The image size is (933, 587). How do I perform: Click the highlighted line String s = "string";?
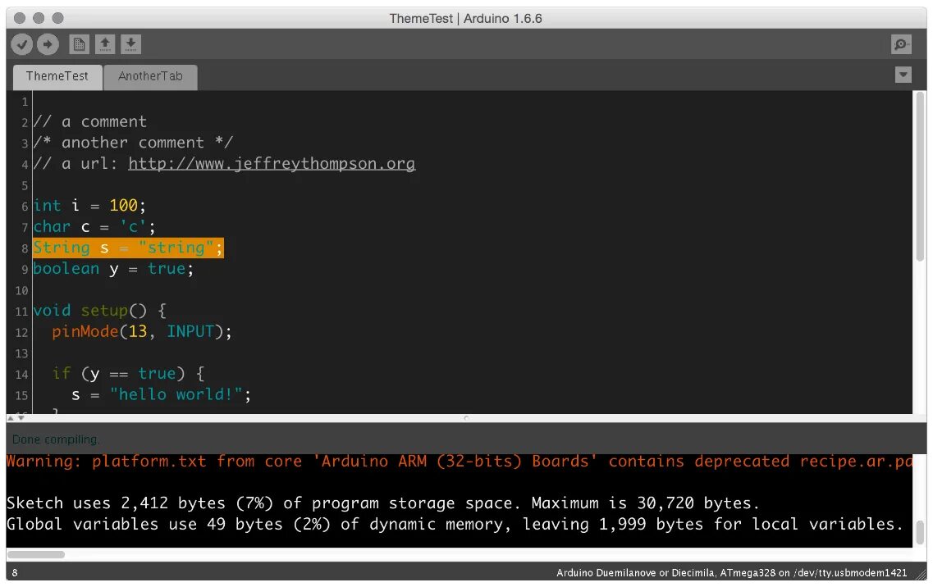point(128,248)
